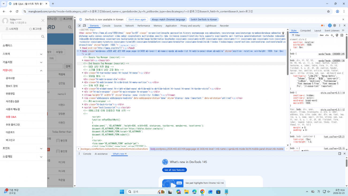Screen dimensions: 348x196
Task: Switch to the Network tab
Action: coord(130,26)
